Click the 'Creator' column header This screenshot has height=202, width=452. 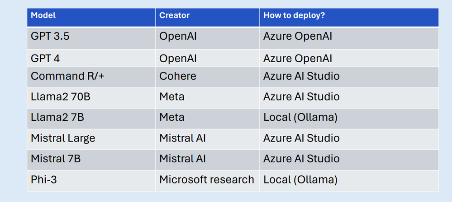point(208,18)
